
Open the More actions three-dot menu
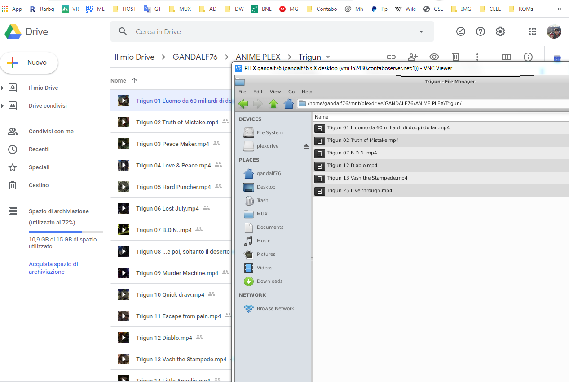click(x=477, y=57)
